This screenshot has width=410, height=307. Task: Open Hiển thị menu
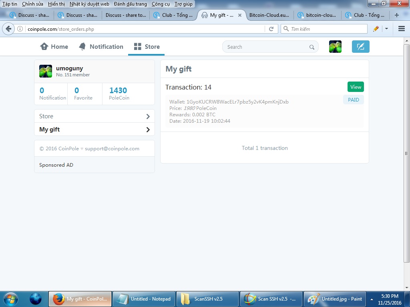click(56, 4)
